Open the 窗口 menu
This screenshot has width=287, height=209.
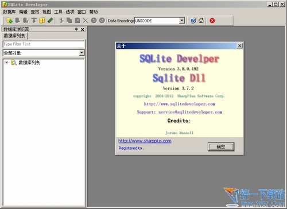82,12
